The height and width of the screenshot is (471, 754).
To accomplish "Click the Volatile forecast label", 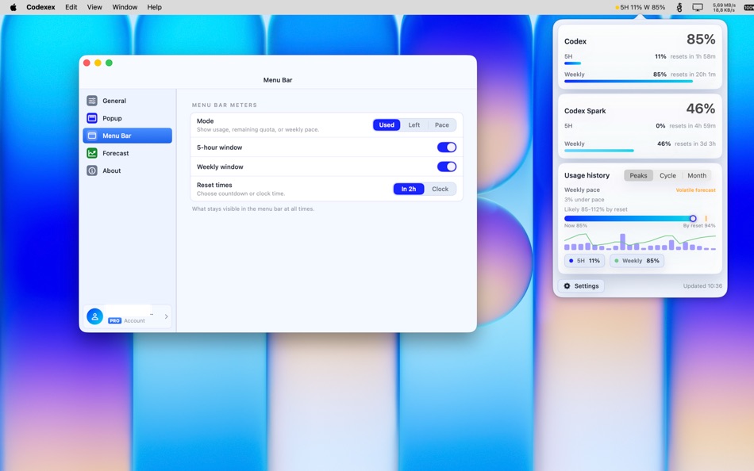I will (695, 190).
